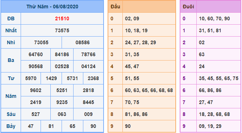Click fourth prize number 1429
Screen dimensions: 242x133
[51, 78]
